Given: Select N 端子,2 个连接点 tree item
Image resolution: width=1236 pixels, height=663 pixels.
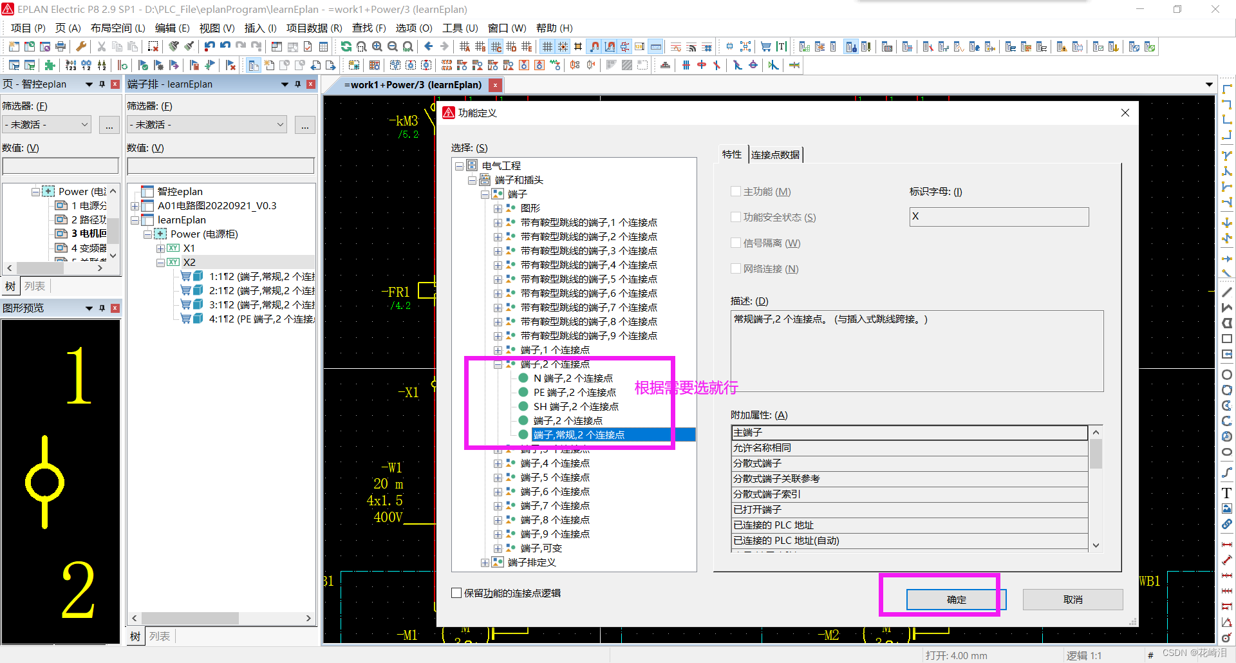Looking at the screenshot, I should [x=573, y=378].
